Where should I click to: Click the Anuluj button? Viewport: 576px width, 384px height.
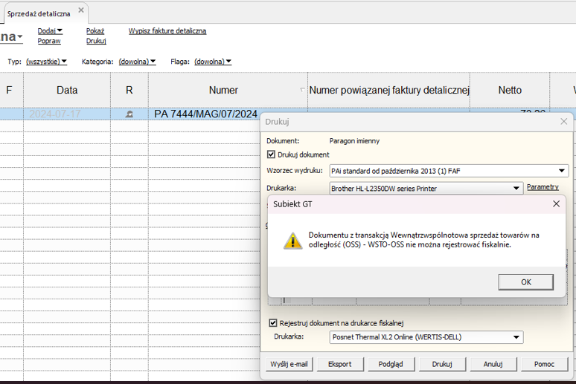pos(493,364)
